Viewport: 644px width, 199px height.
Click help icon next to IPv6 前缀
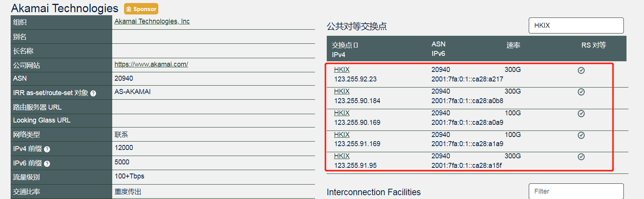[x=47, y=164]
